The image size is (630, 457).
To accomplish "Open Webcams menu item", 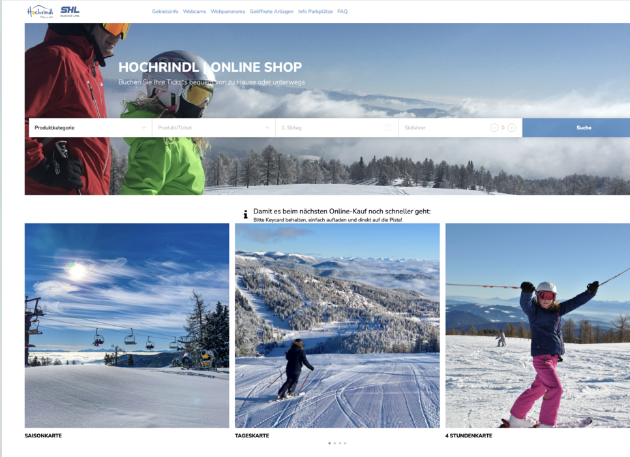I will click(x=194, y=11).
